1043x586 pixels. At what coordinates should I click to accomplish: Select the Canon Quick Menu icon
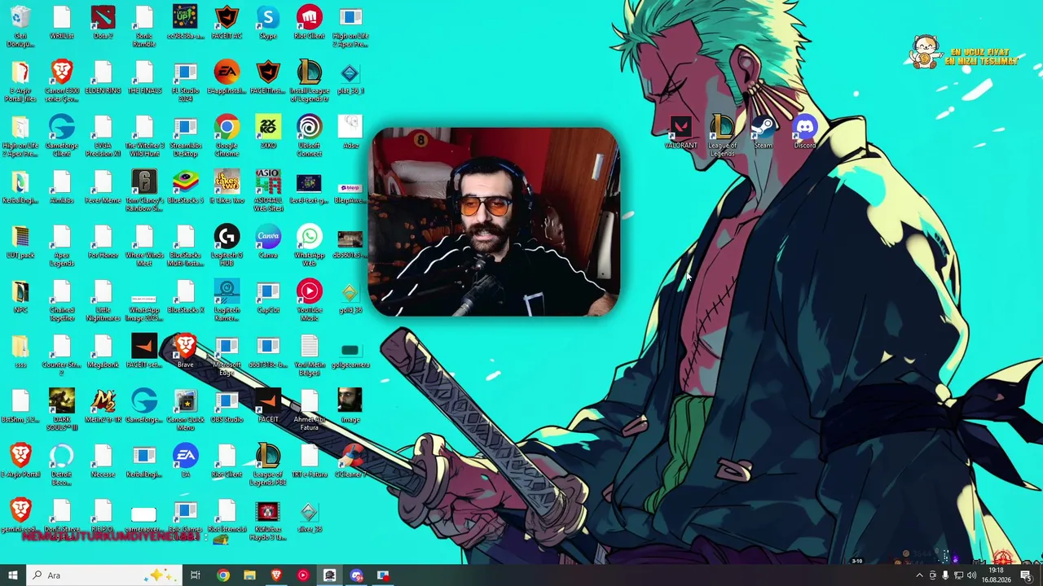click(185, 409)
